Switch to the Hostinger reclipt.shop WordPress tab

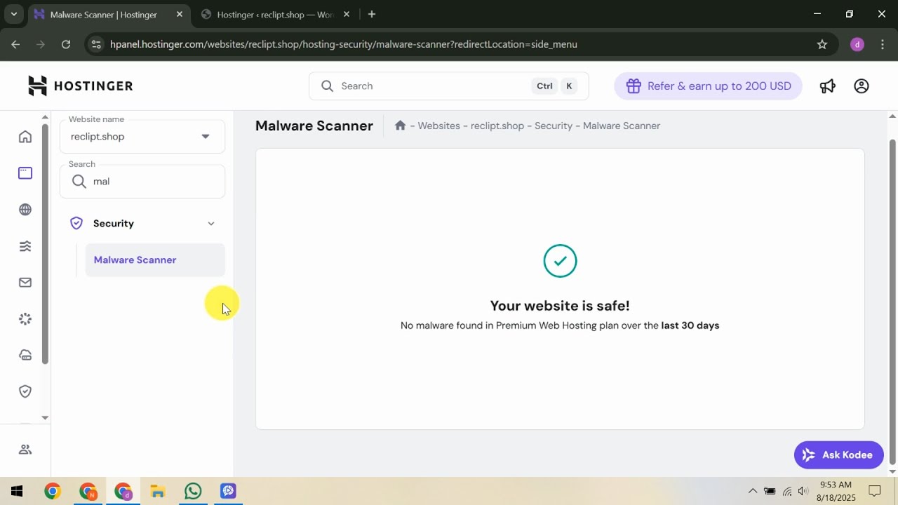click(x=275, y=14)
